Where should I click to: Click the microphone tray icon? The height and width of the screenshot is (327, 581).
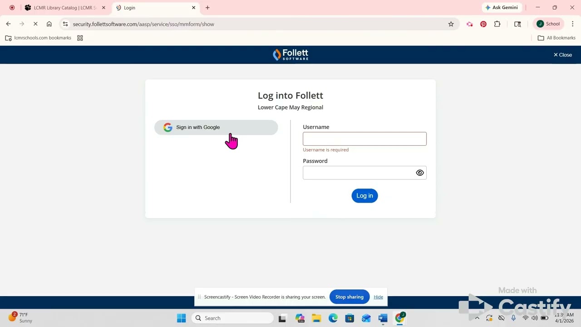513,318
